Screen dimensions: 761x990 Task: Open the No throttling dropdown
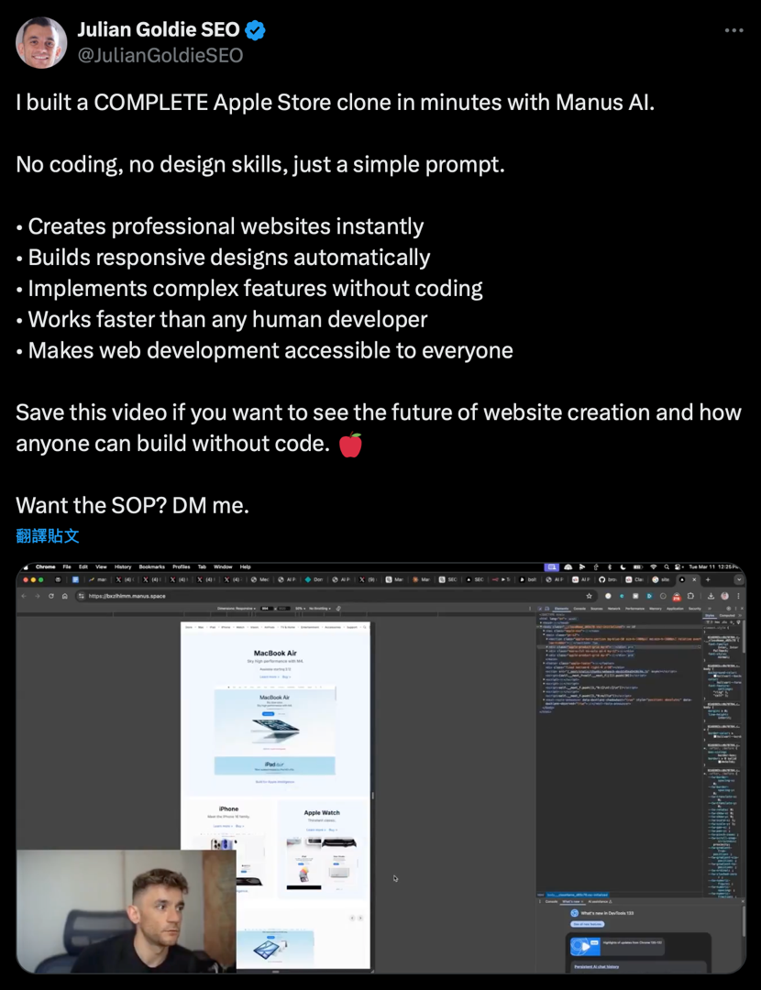[x=320, y=609]
